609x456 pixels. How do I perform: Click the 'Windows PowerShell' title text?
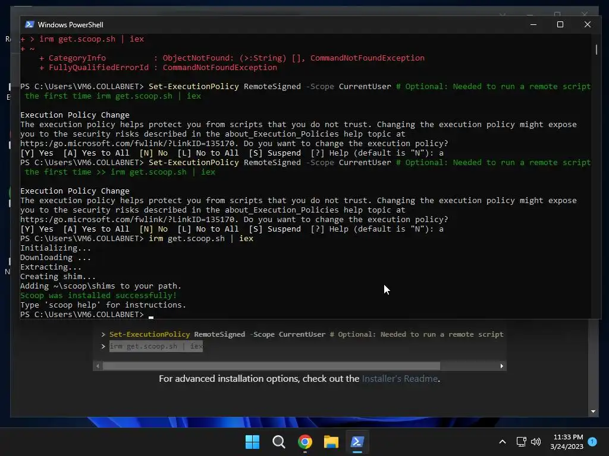click(x=70, y=24)
